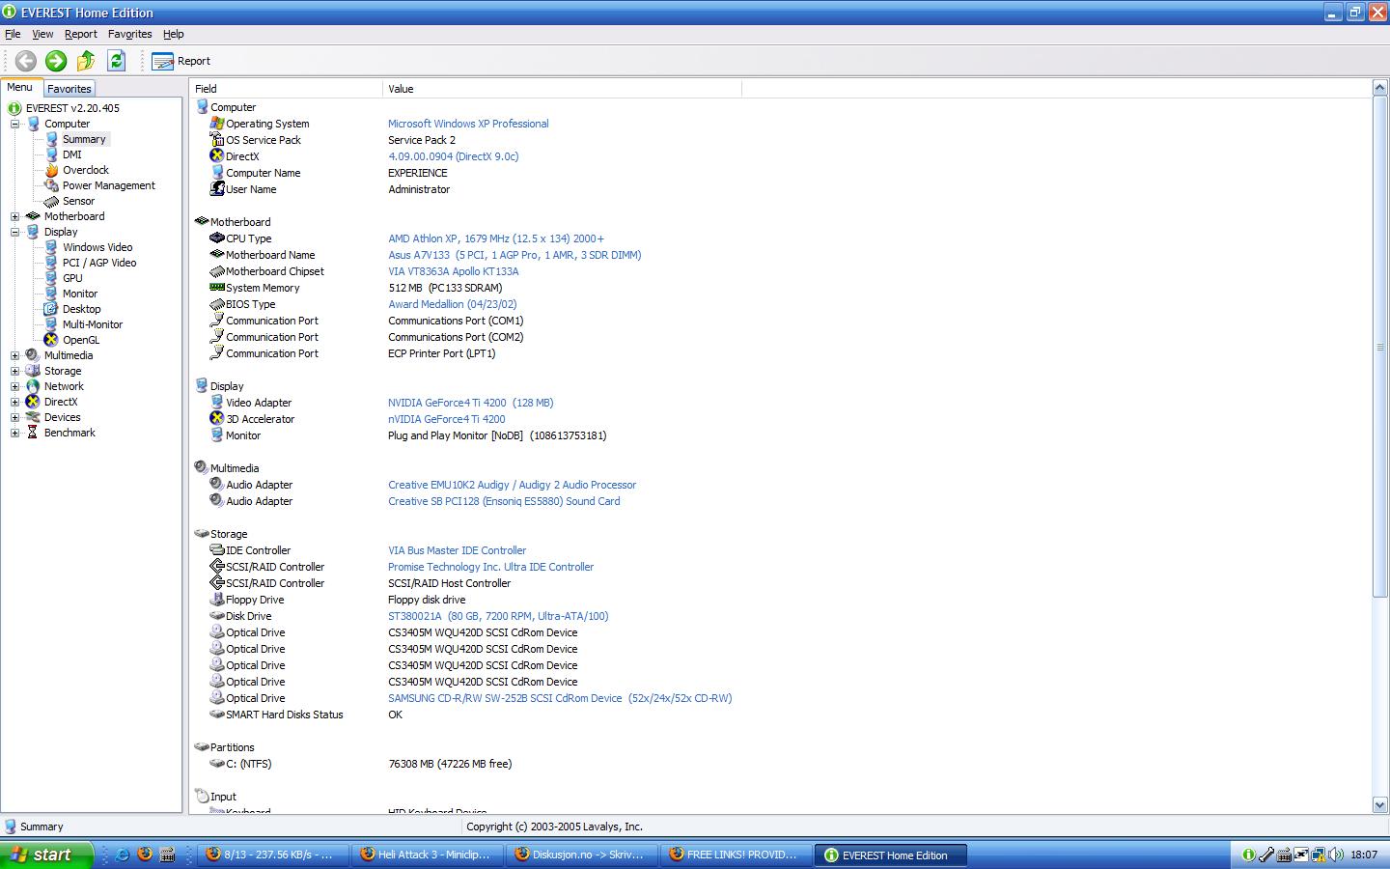Expand the Multimedia tree node
Screen dimensions: 1390x869
14,355
